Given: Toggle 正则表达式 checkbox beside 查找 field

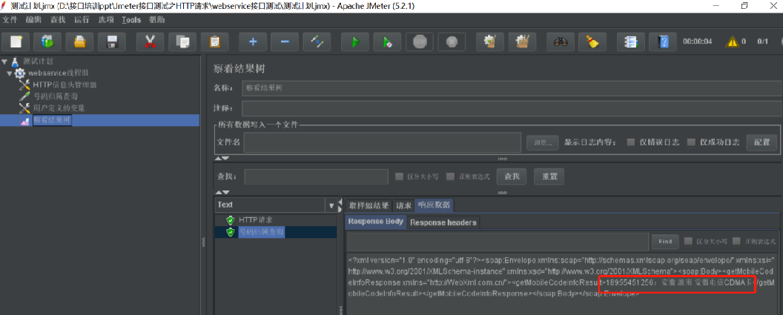Looking at the screenshot, I should click(x=450, y=176).
